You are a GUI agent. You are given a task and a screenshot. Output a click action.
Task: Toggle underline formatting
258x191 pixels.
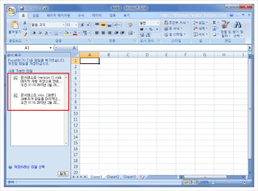pos(46,33)
